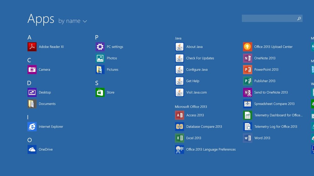The height and width of the screenshot is (176, 314).
Task: Click the 'Store' label
Action: point(111,92)
